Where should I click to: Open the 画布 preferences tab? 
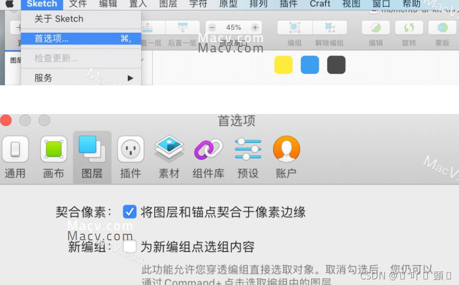pos(53,157)
